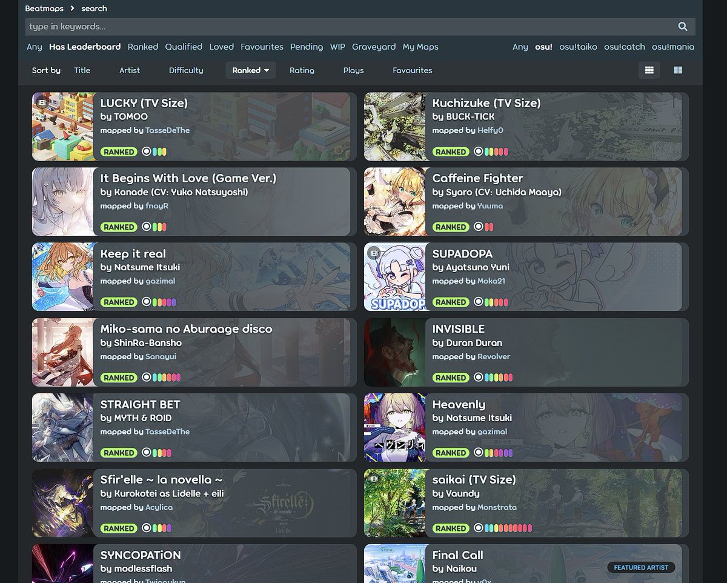Viewport: 727px width, 583px height.
Task: Click the osu! mode icon on Caffeine Fighter
Action: 479,227
